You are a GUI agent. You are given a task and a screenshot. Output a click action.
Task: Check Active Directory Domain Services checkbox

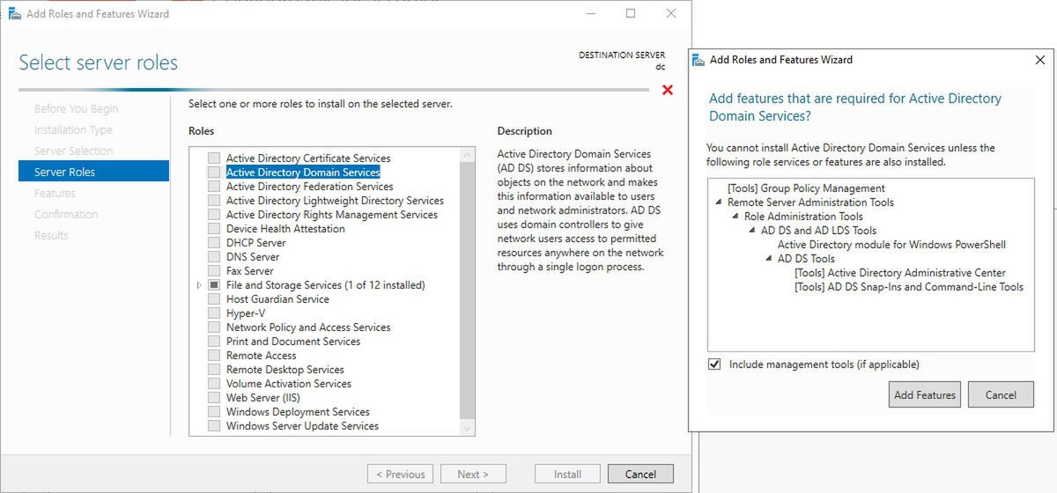[214, 173]
